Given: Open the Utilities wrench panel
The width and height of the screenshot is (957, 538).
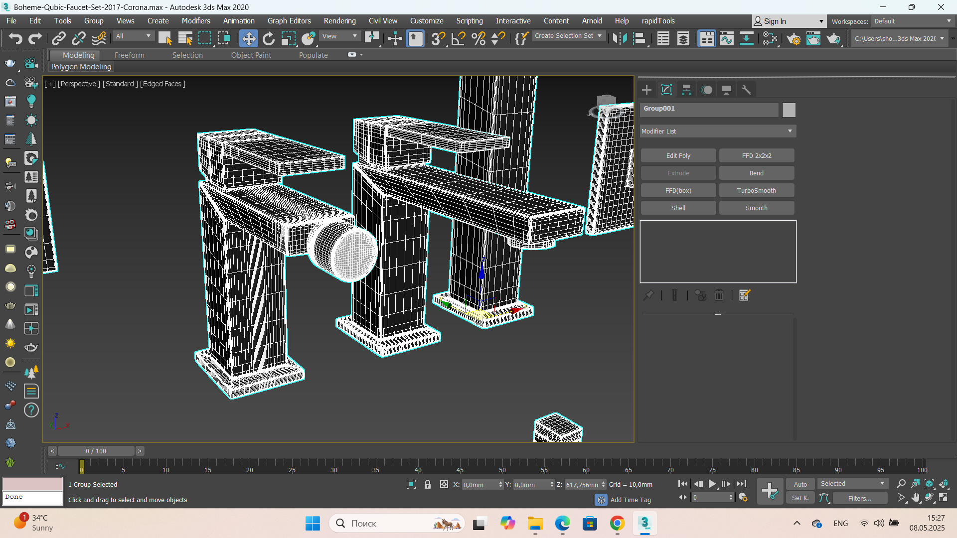Looking at the screenshot, I should pyautogui.click(x=746, y=90).
